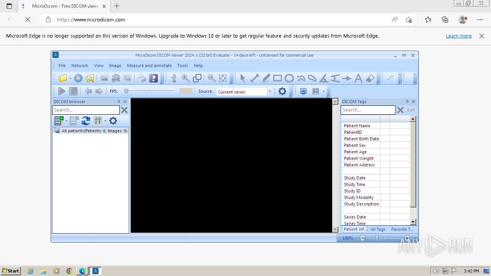Click the overlapping squares tool icon

tap(197, 78)
